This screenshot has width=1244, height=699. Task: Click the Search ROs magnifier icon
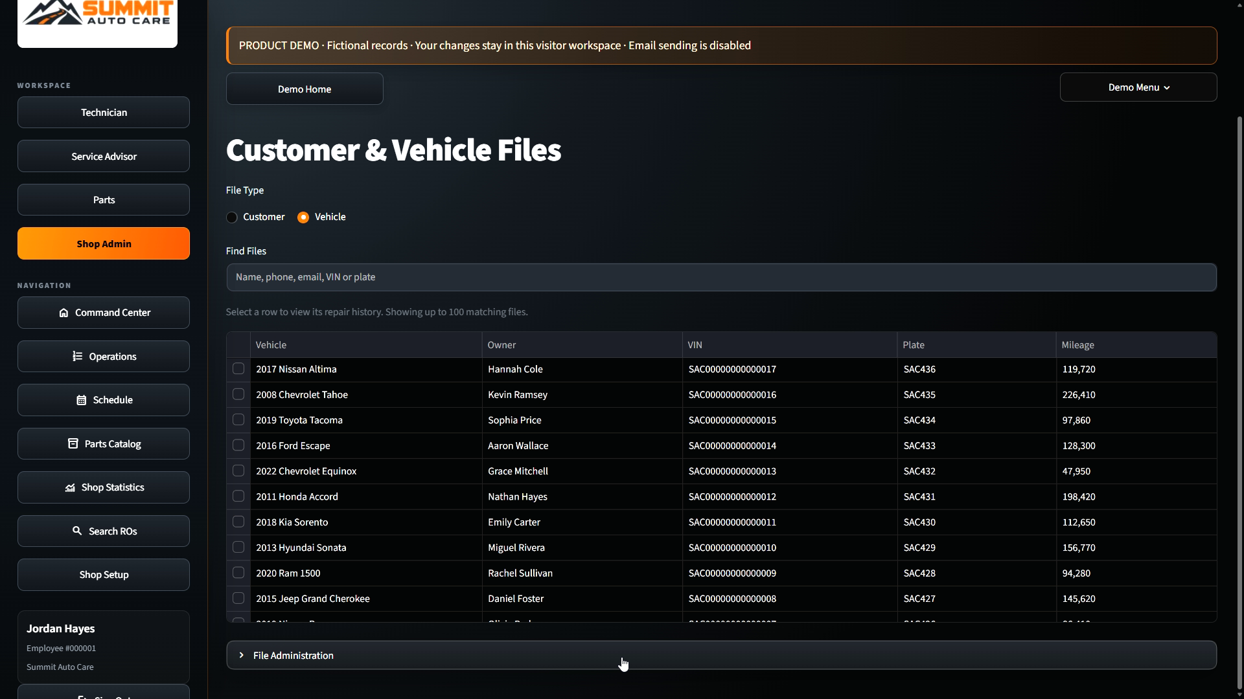(x=77, y=531)
